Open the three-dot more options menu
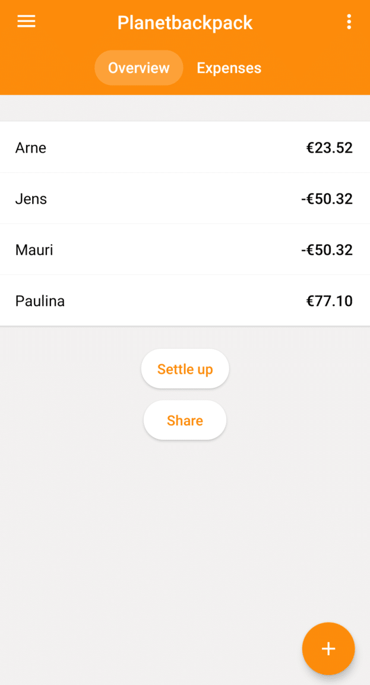370x685 pixels. 349,23
